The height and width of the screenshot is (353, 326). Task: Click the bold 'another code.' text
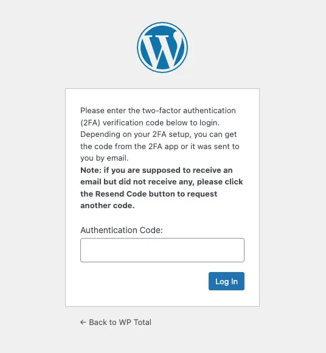[x=107, y=205]
